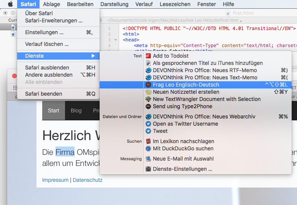Expand the Dienste submenu arrow
Viewport: 297px width, 205px height.
[93, 56]
